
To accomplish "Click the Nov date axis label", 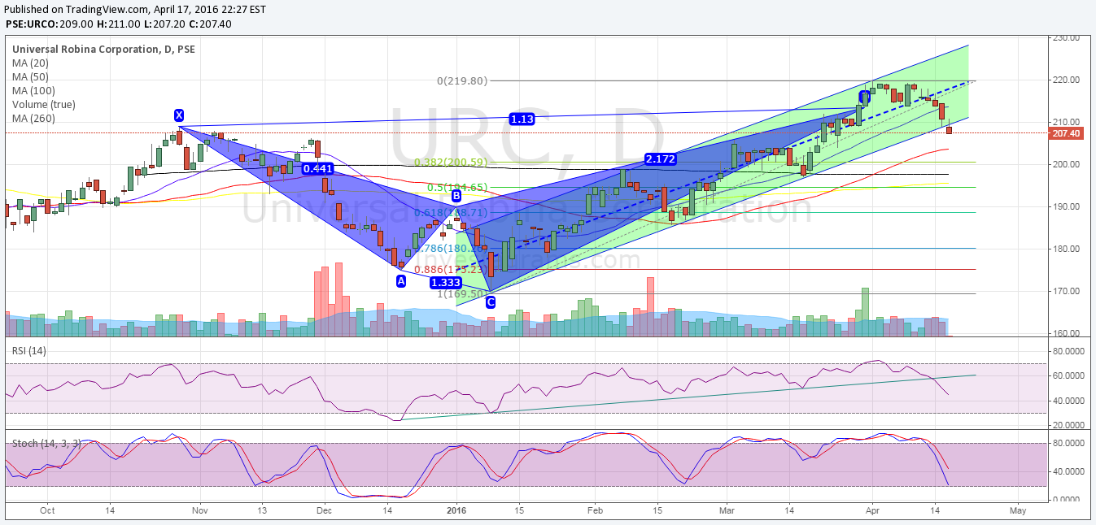I will 200,511.
